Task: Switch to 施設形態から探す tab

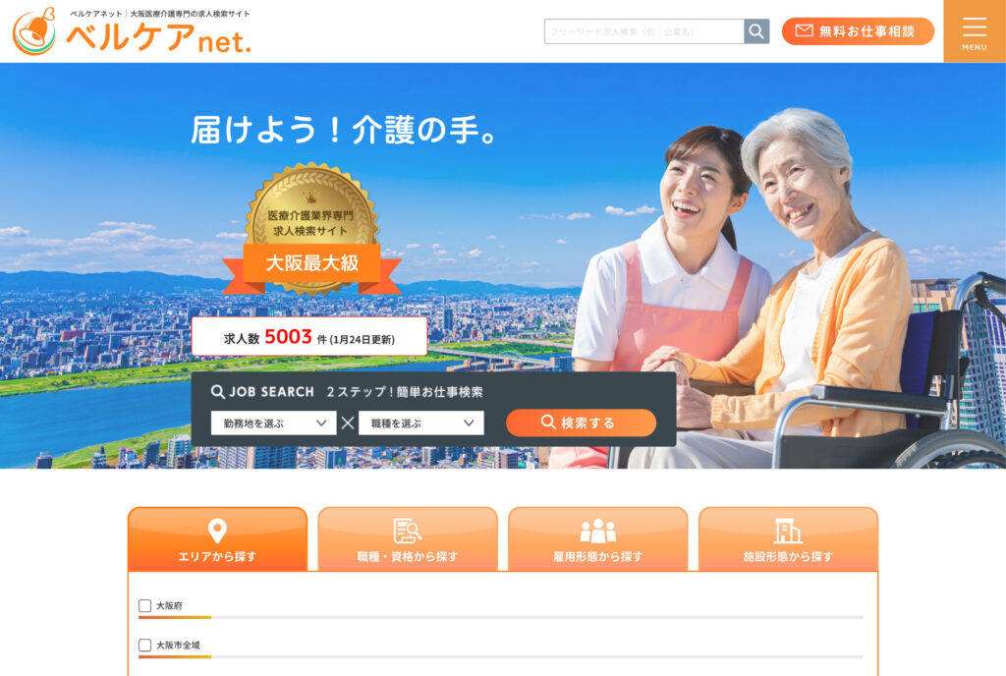Action: (x=788, y=538)
